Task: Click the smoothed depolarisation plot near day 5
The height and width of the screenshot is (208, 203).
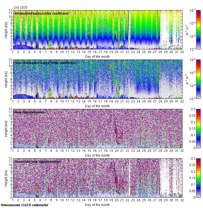Action: pos(35,178)
